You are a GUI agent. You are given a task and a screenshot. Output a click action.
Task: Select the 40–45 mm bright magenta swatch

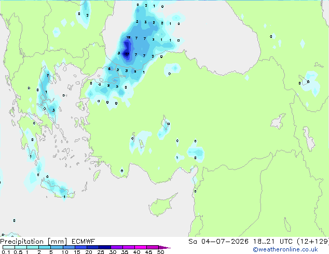(x=141, y=247)
